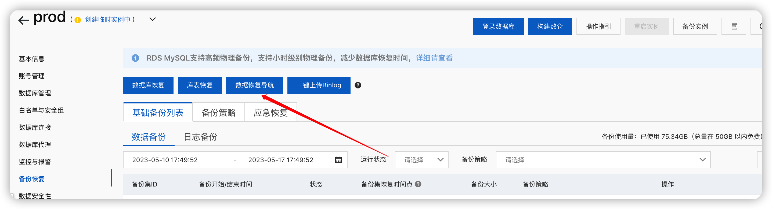Open the calendar icon in date range
The height and width of the screenshot is (209, 772).
pos(338,160)
